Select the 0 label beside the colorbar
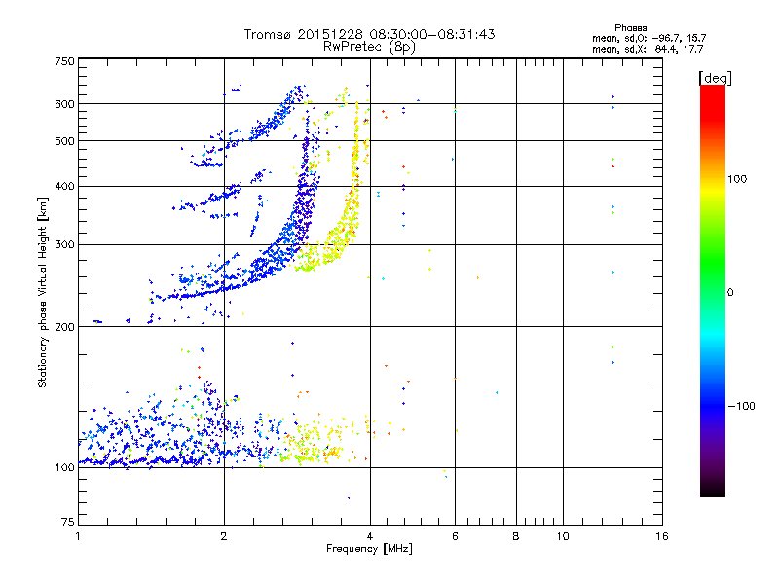Screen dimensions: 779x584 click(x=730, y=293)
